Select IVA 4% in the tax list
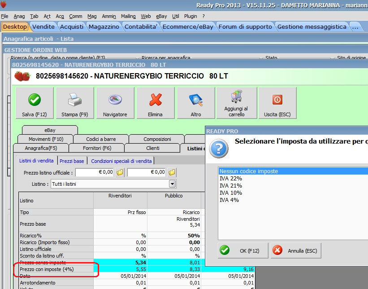368x289 pixels. coord(229,200)
